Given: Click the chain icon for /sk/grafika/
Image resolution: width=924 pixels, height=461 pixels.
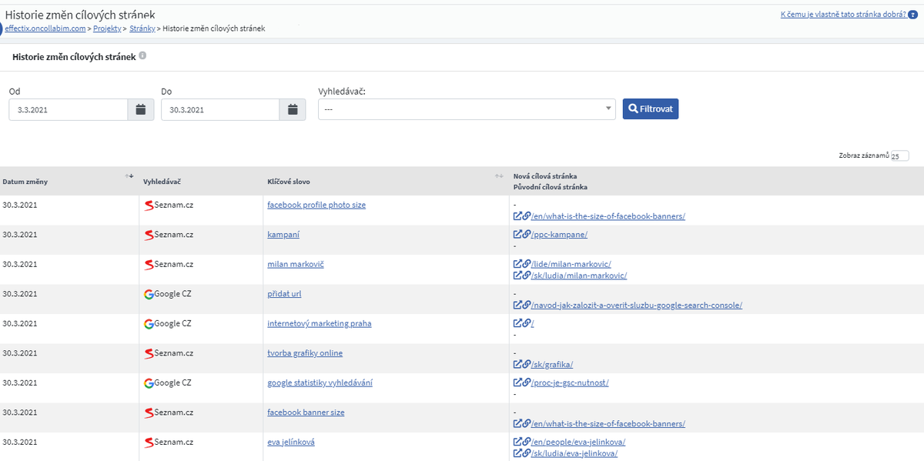Looking at the screenshot, I should pyautogui.click(x=527, y=364).
